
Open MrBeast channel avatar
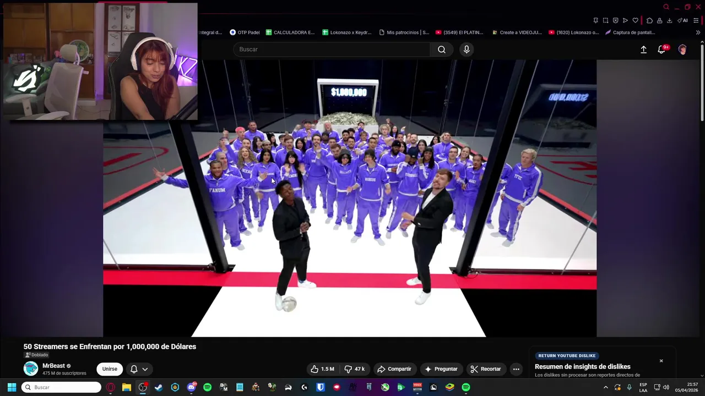tap(31, 369)
